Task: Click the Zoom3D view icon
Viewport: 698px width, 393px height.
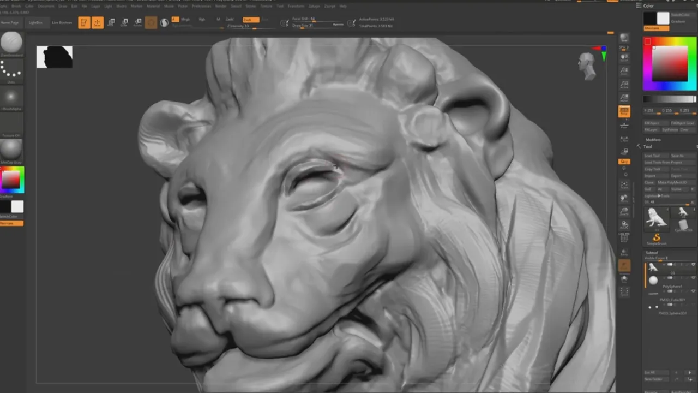Action: pos(624,211)
